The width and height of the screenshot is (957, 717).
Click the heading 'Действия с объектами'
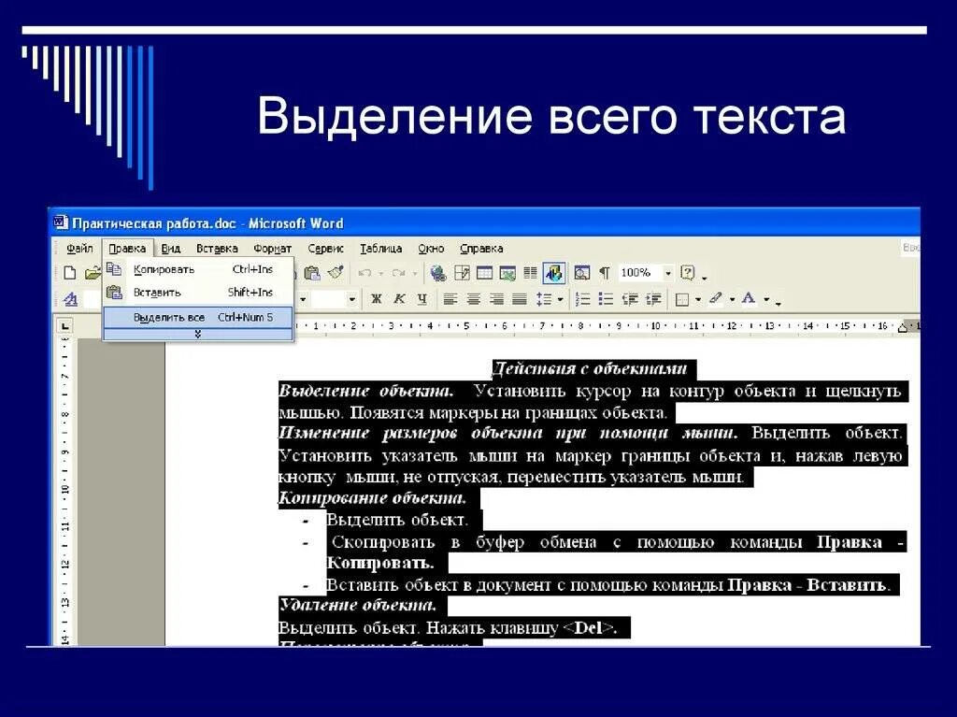pos(590,368)
